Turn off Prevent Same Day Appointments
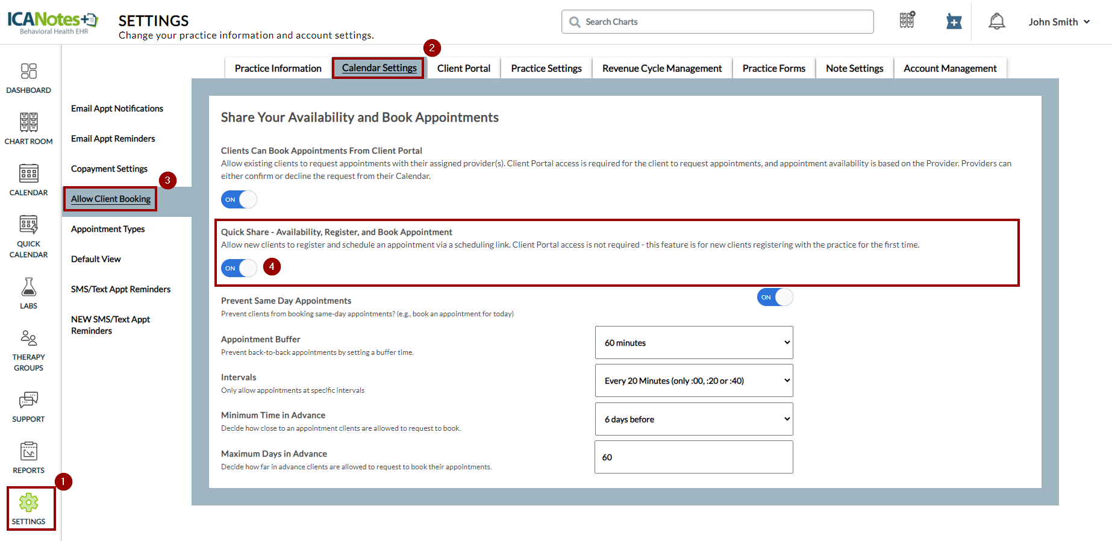Image resolution: width=1112 pixels, height=541 pixels. pyautogui.click(x=775, y=297)
